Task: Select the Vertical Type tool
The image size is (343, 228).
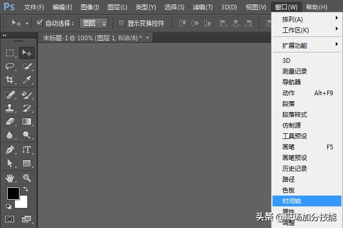Action: pos(27,150)
